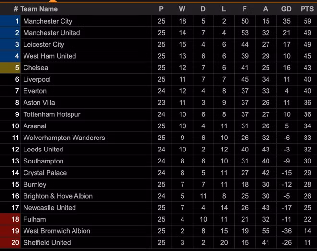317x251 pixels.
Task: Click Sheffield United team name
Action: [x=47, y=243]
